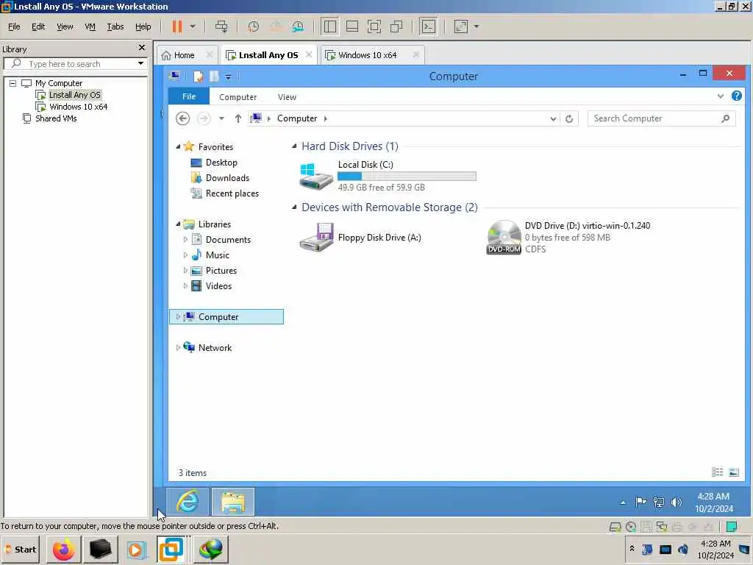Open the address bar history dropdown
The width and height of the screenshot is (753, 565).
(x=553, y=118)
